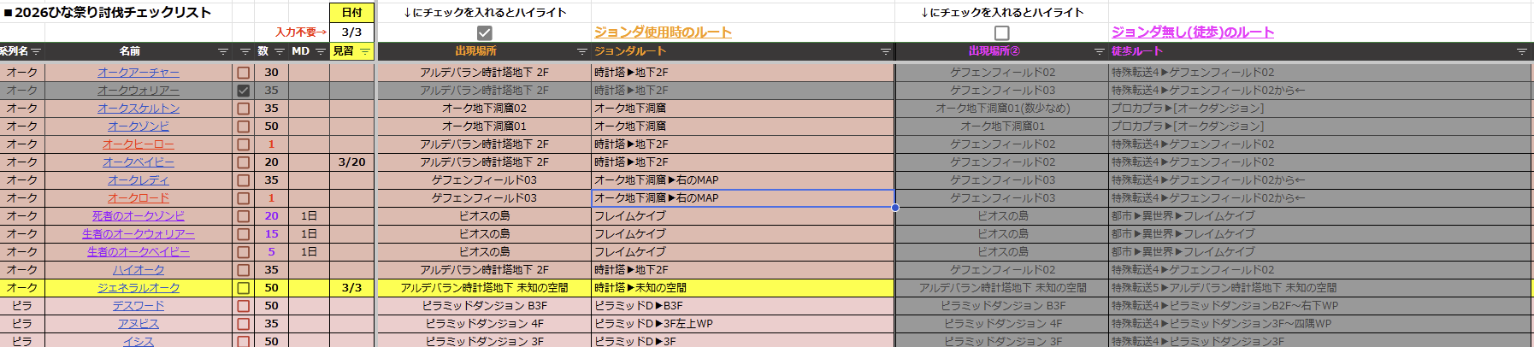1534x347 pixels.
Task: Click filter icon on 数 column header
Action: [280, 52]
